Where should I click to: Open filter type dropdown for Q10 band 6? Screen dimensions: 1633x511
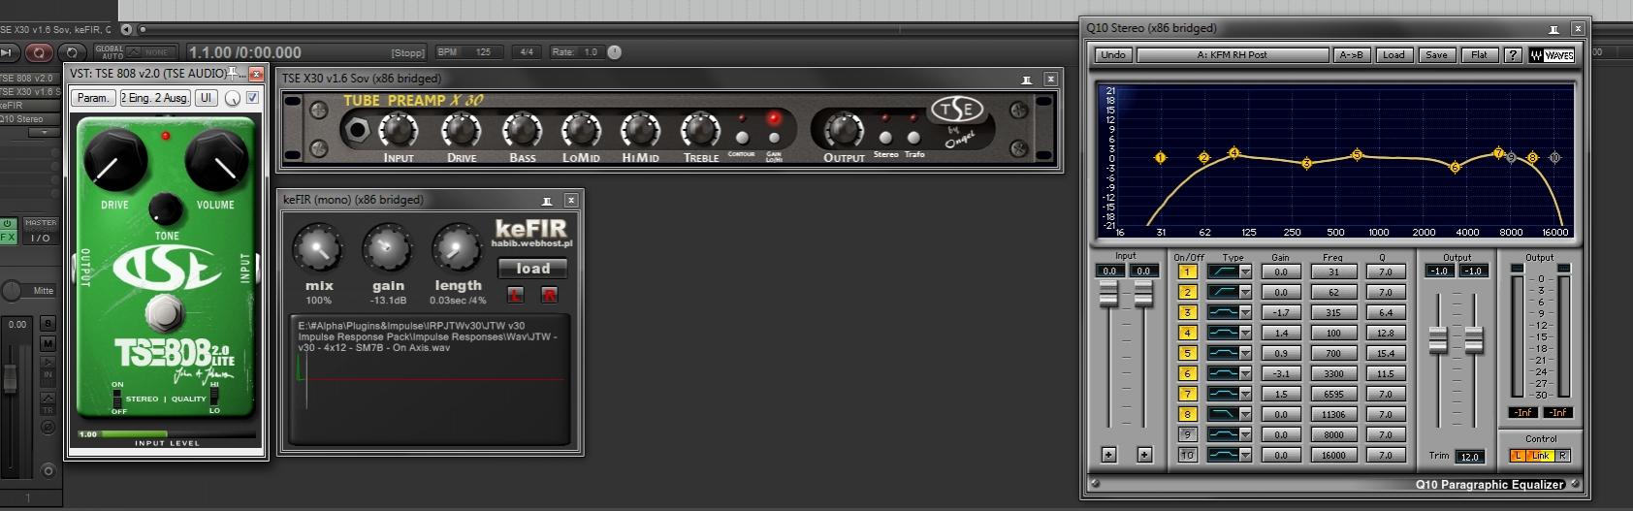click(x=1245, y=374)
